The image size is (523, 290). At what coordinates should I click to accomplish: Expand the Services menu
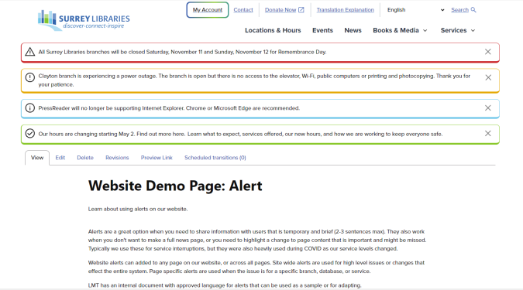(x=458, y=30)
